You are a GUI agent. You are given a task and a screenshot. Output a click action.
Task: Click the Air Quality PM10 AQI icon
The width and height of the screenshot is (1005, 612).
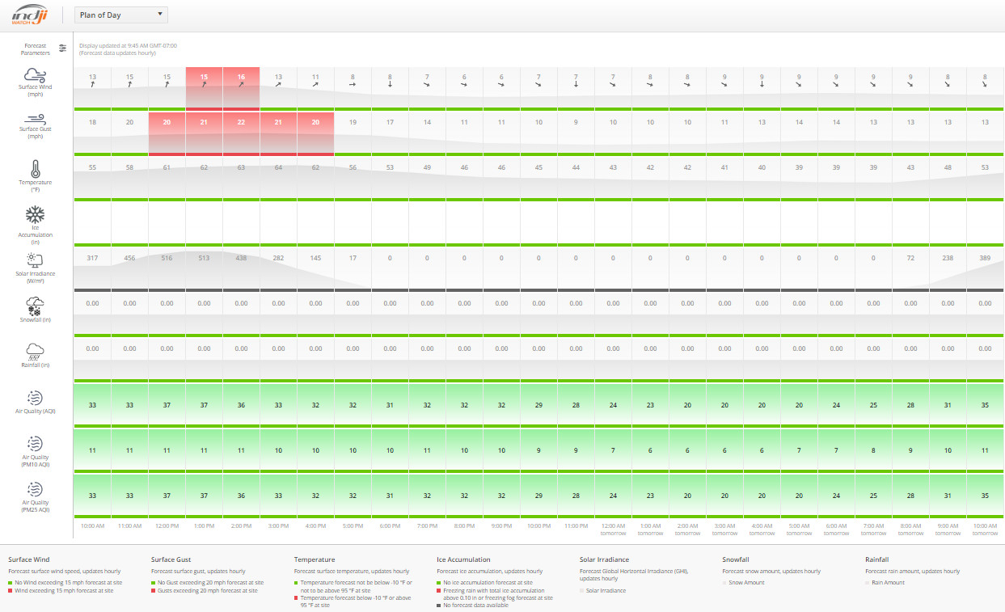pyautogui.click(x=35, y=444)
